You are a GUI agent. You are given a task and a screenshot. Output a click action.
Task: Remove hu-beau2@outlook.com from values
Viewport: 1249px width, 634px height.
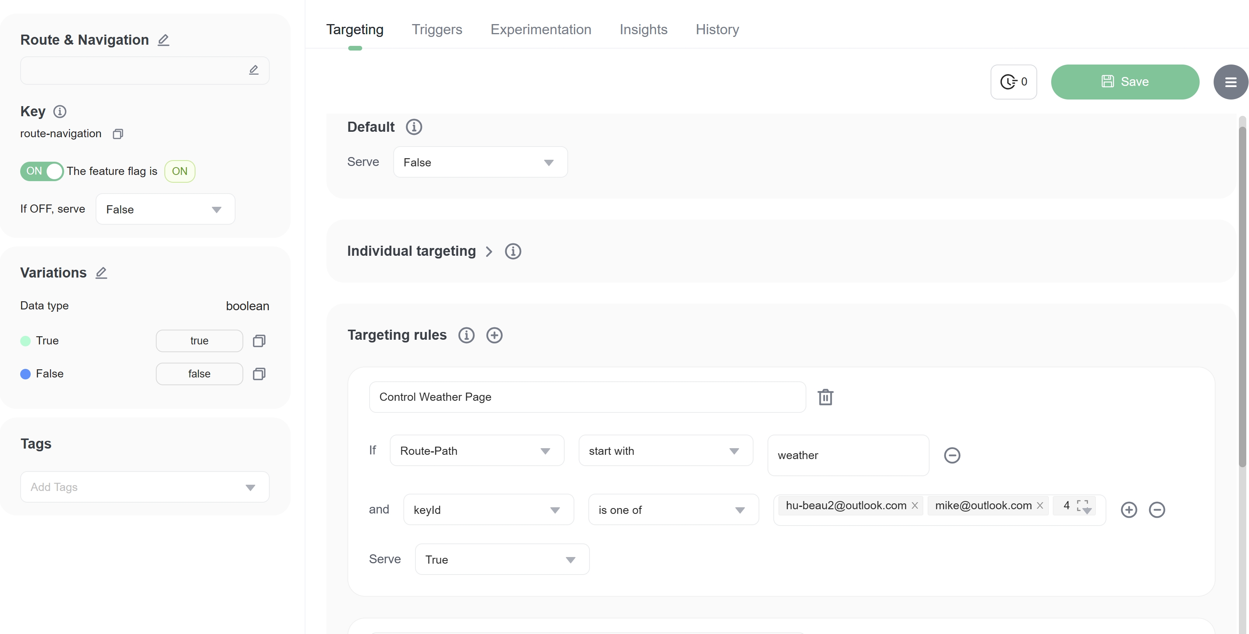point(914,505)
